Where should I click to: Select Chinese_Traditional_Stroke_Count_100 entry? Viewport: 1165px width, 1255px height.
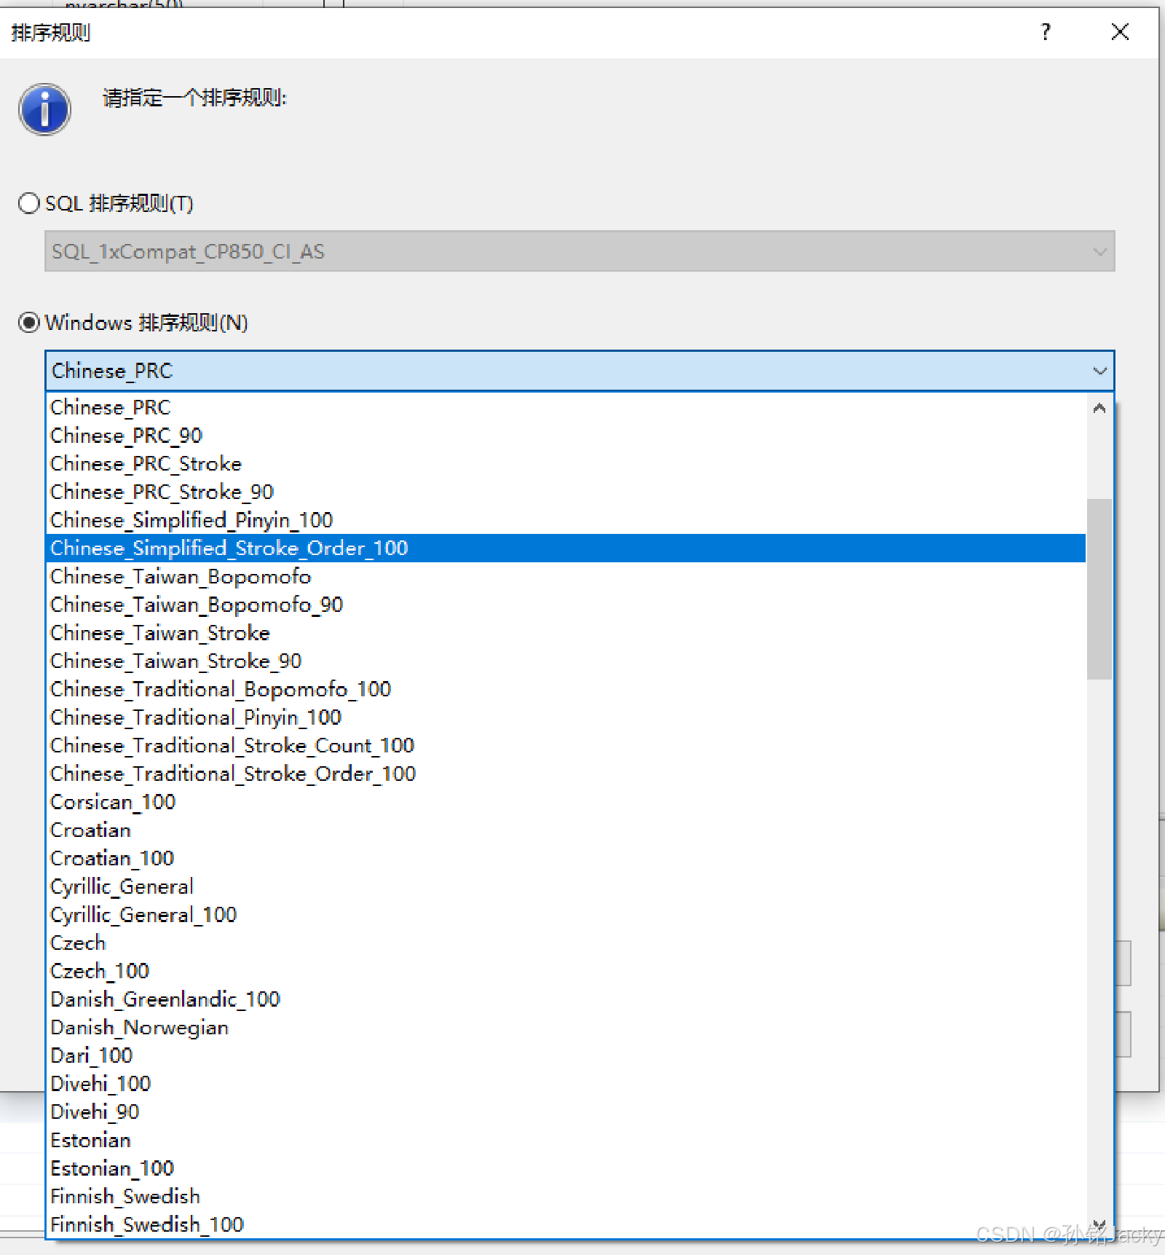232,746
